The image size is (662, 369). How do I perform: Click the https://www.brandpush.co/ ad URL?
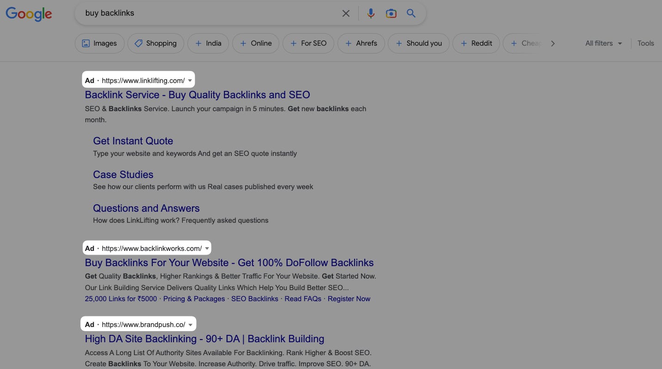coord(144,325)
